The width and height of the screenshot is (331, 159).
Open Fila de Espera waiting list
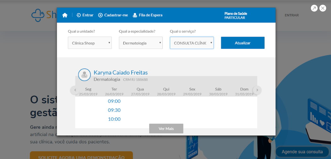tap(148, 15)
